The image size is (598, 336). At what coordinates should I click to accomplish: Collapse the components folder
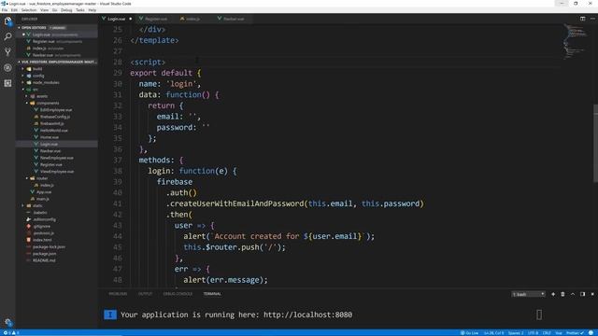pos(48,104)
